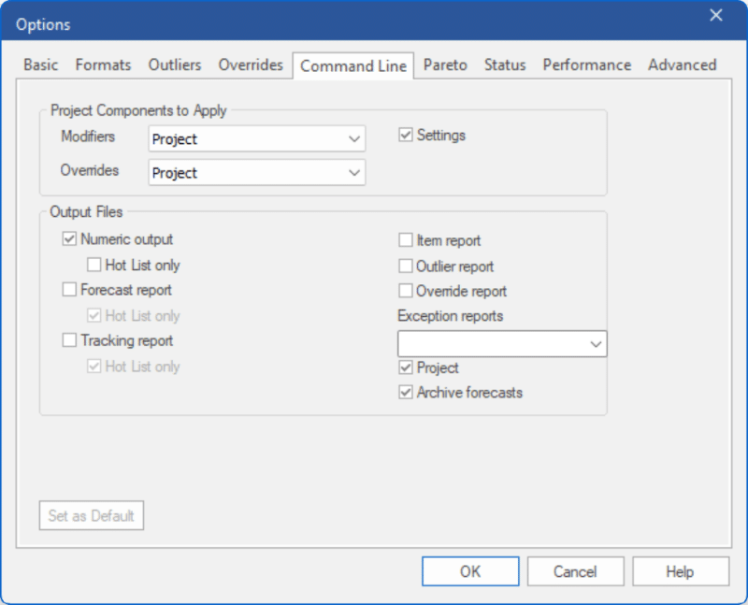Screen dimensions: 748x605
Task: Enable the Forecast report option
Action: tap(68, 289)
